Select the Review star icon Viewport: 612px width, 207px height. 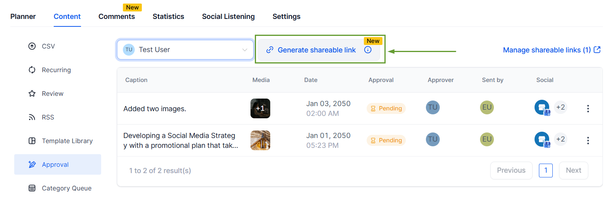[x=32, y=93]
